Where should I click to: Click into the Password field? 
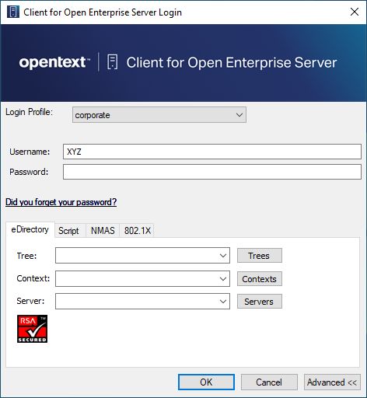coord(212,172)
